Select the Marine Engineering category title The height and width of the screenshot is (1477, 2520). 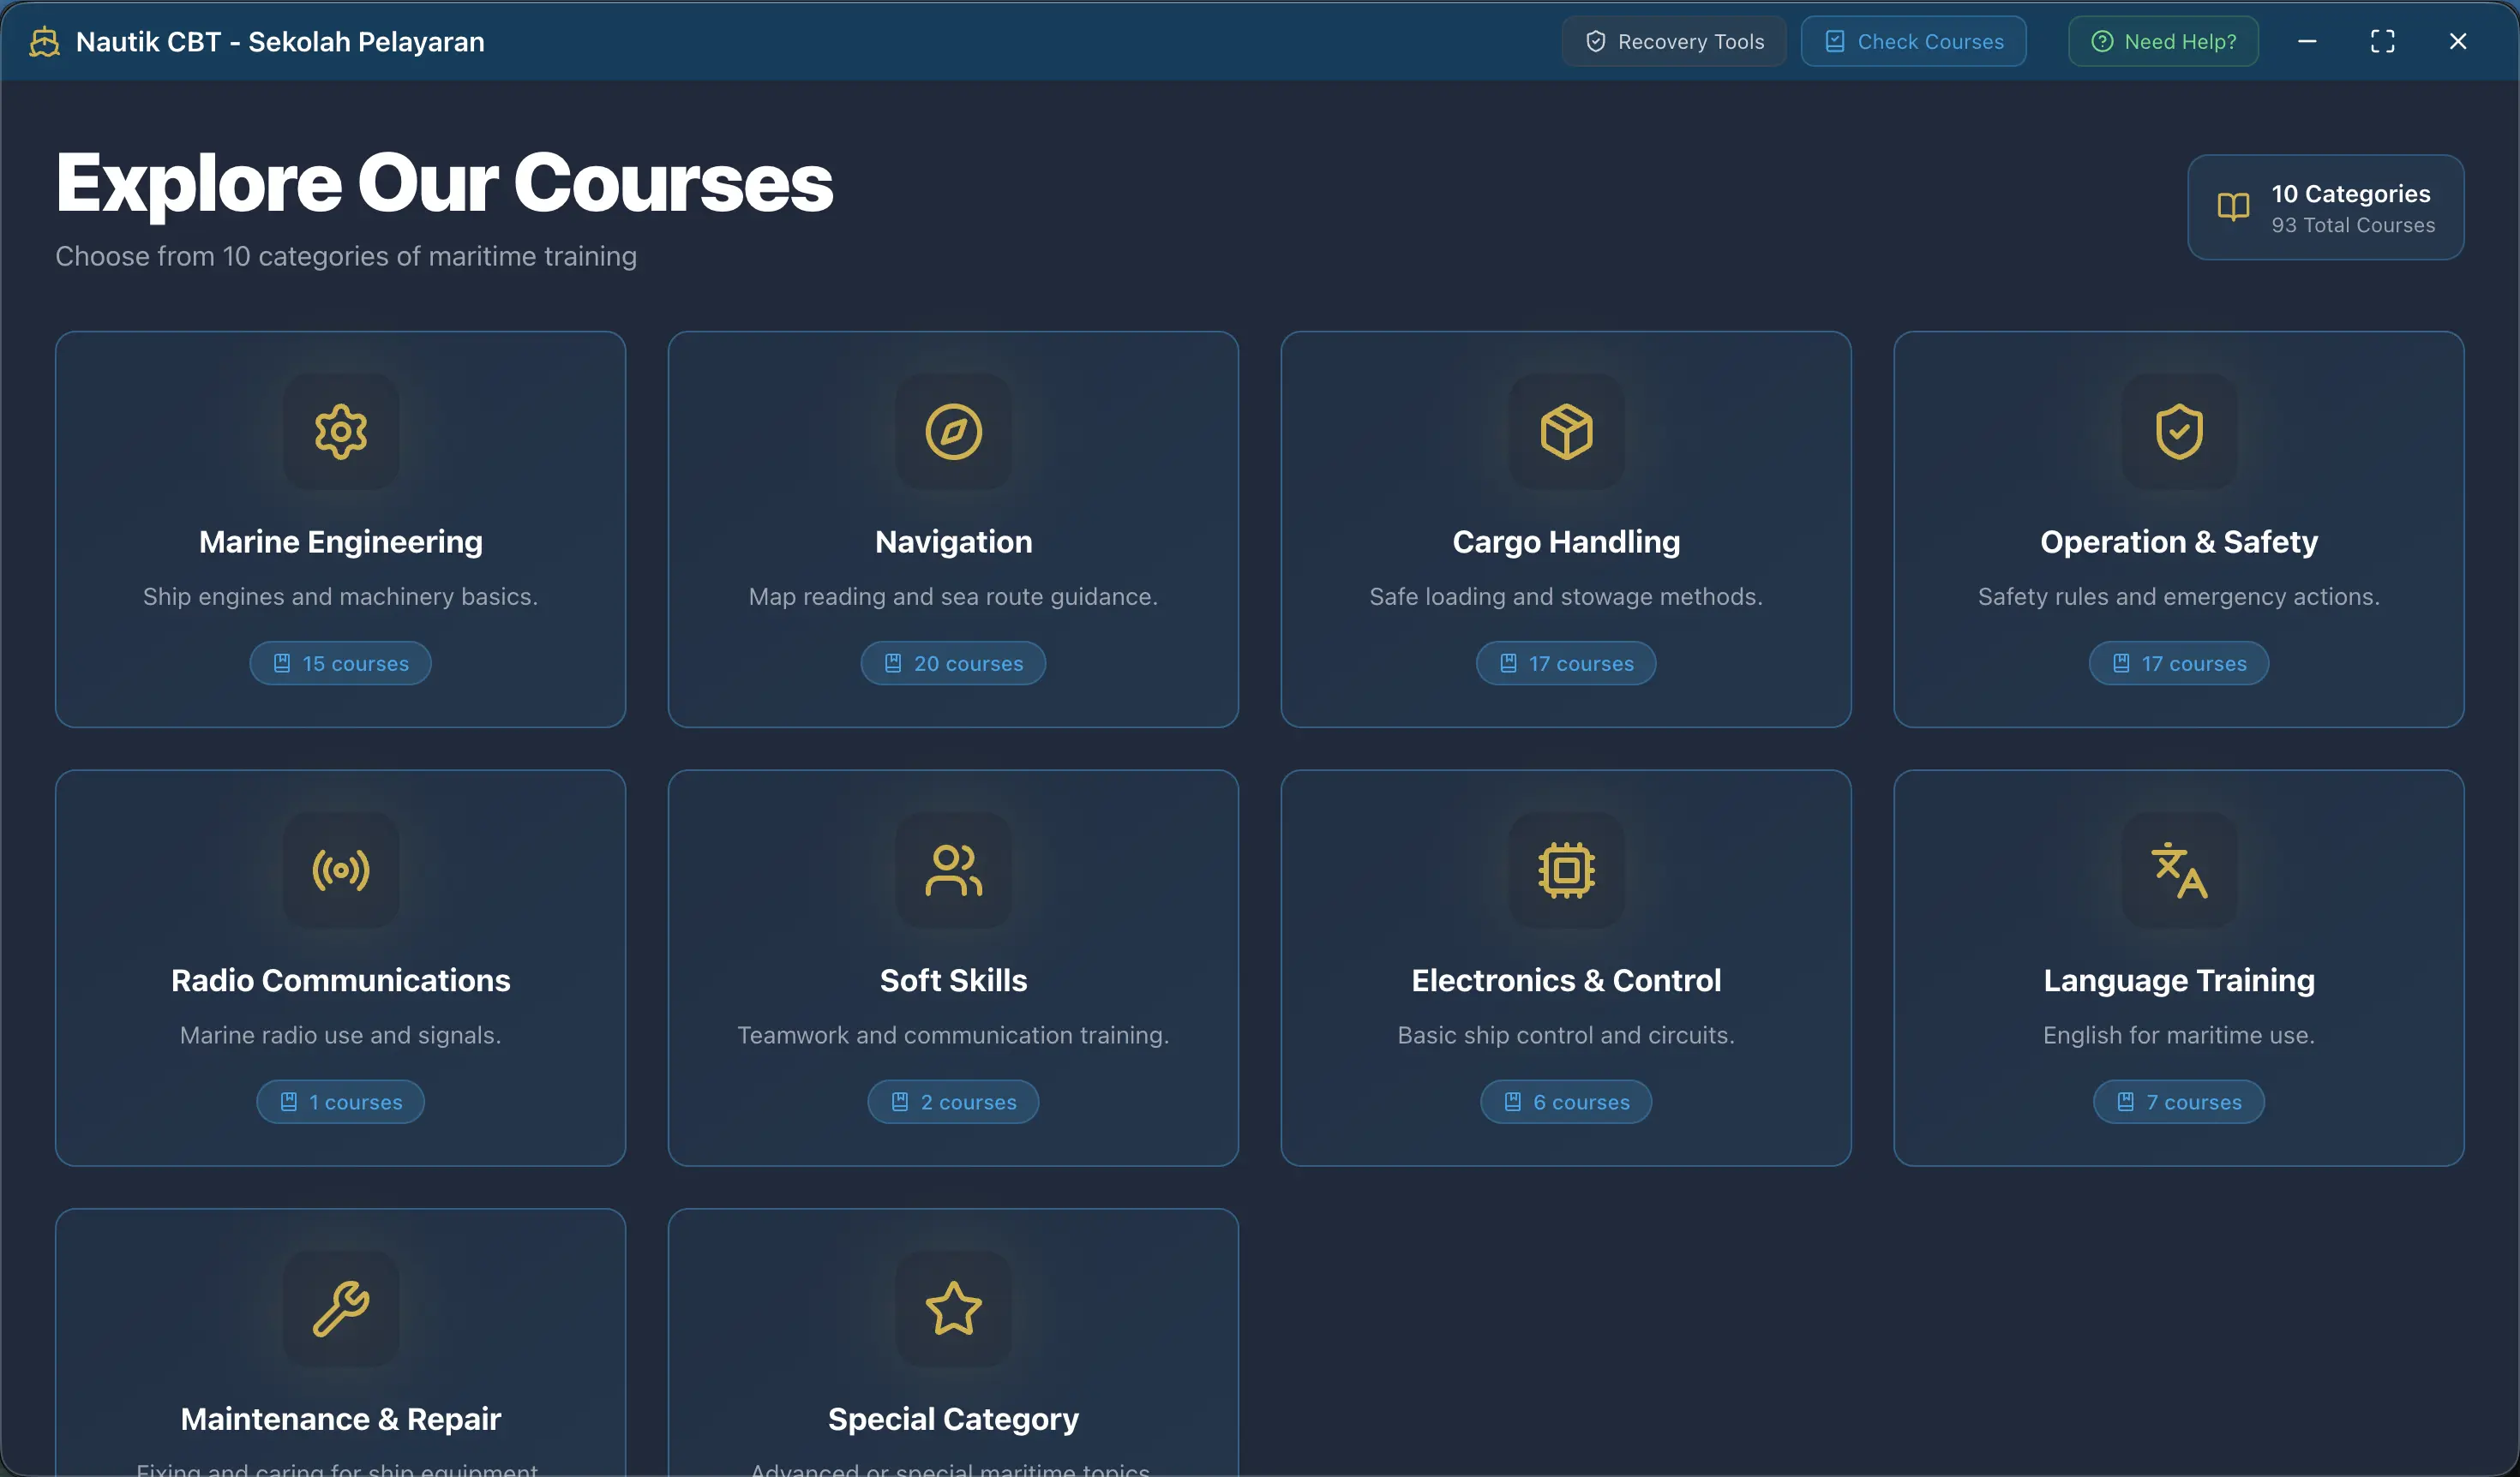click(341, 541)
